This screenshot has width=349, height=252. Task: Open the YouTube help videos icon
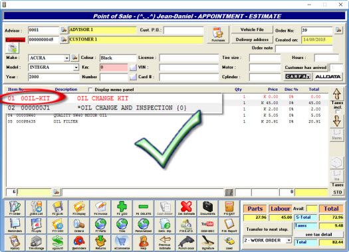click(x=207, y=225)
